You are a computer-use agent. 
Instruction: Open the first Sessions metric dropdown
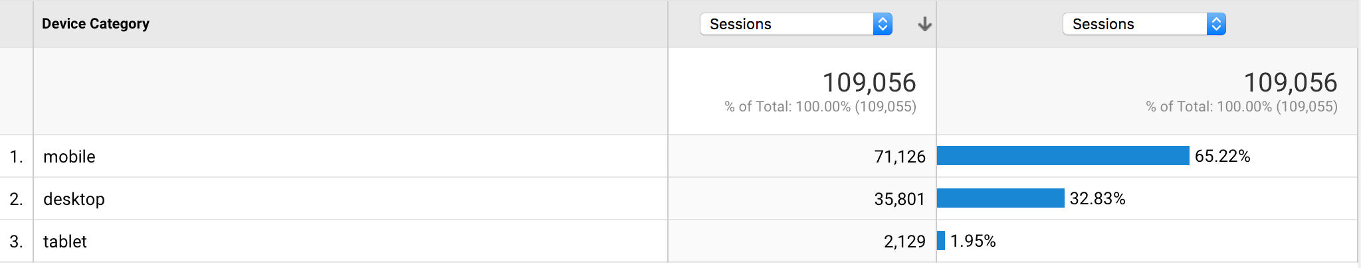tap(796, 24)
